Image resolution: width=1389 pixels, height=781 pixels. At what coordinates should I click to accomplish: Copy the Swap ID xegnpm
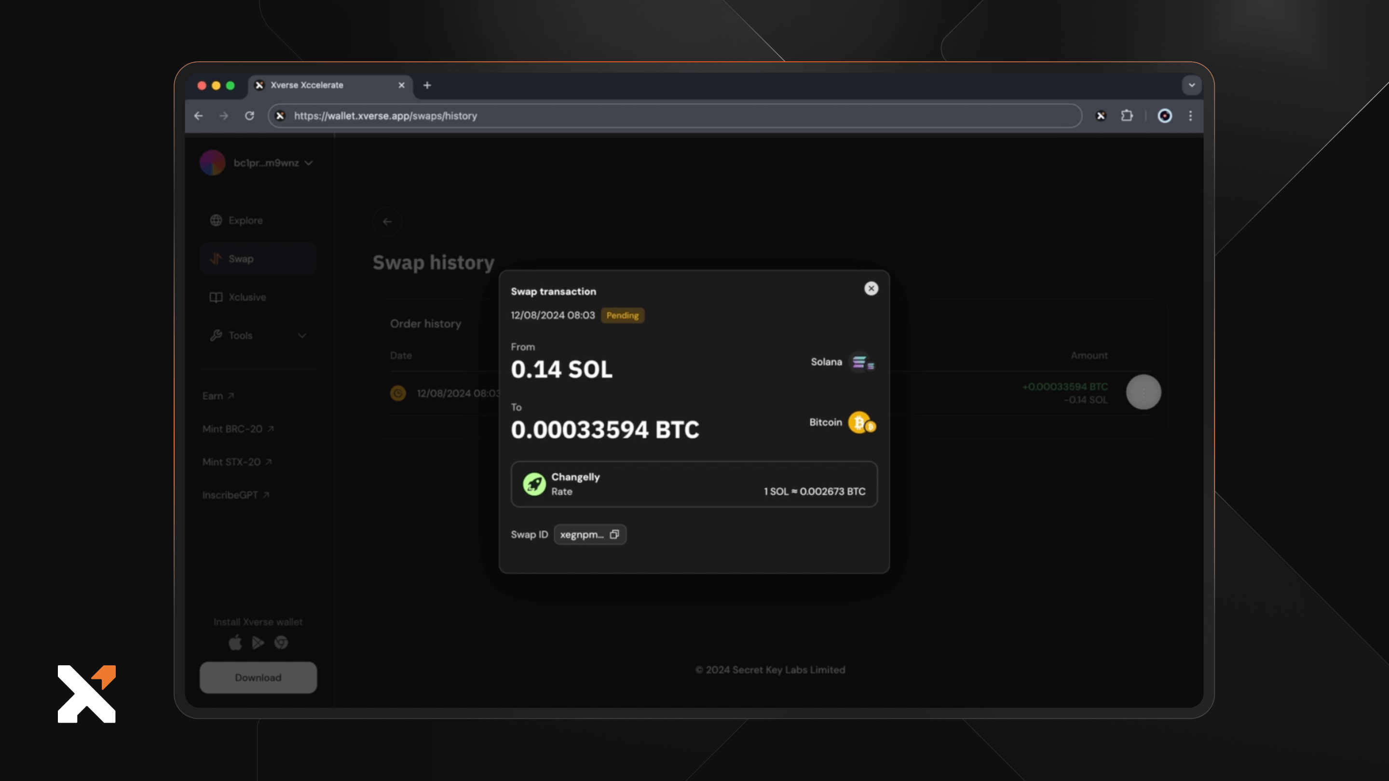[x=614, y=534]
